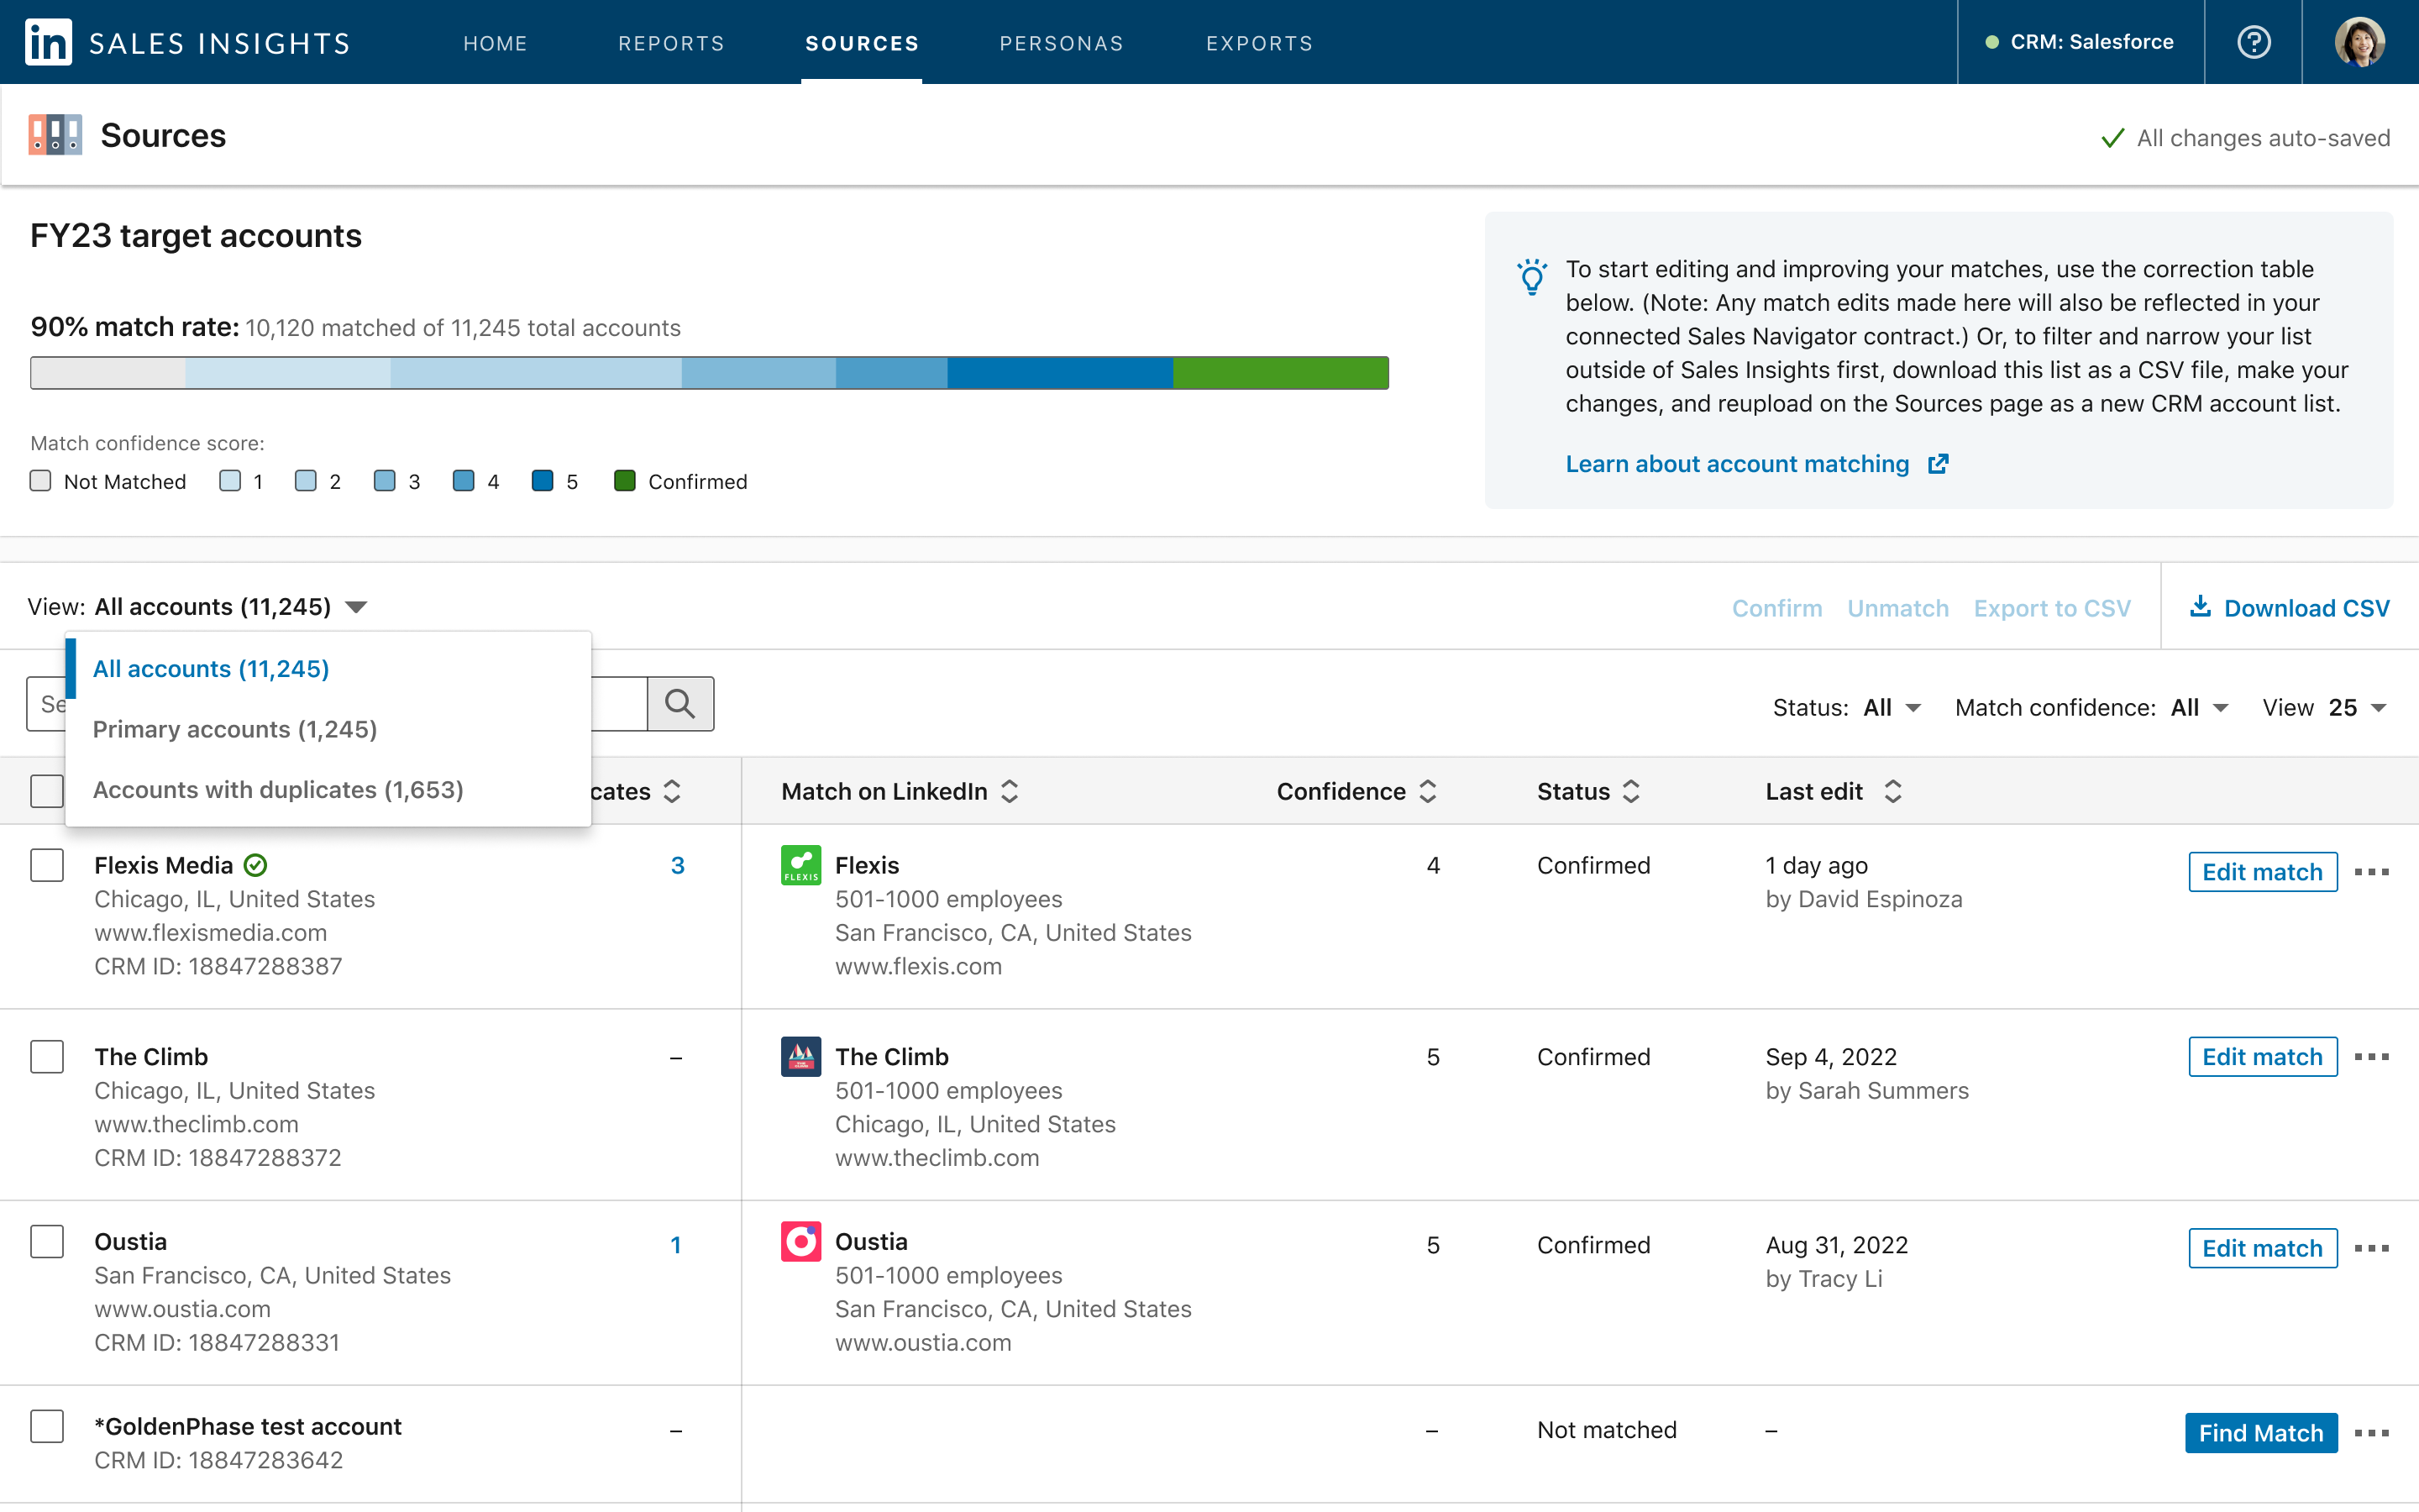Go to the Home tab
This screenshot has width=2419, height=1512.
coord(495,43)
